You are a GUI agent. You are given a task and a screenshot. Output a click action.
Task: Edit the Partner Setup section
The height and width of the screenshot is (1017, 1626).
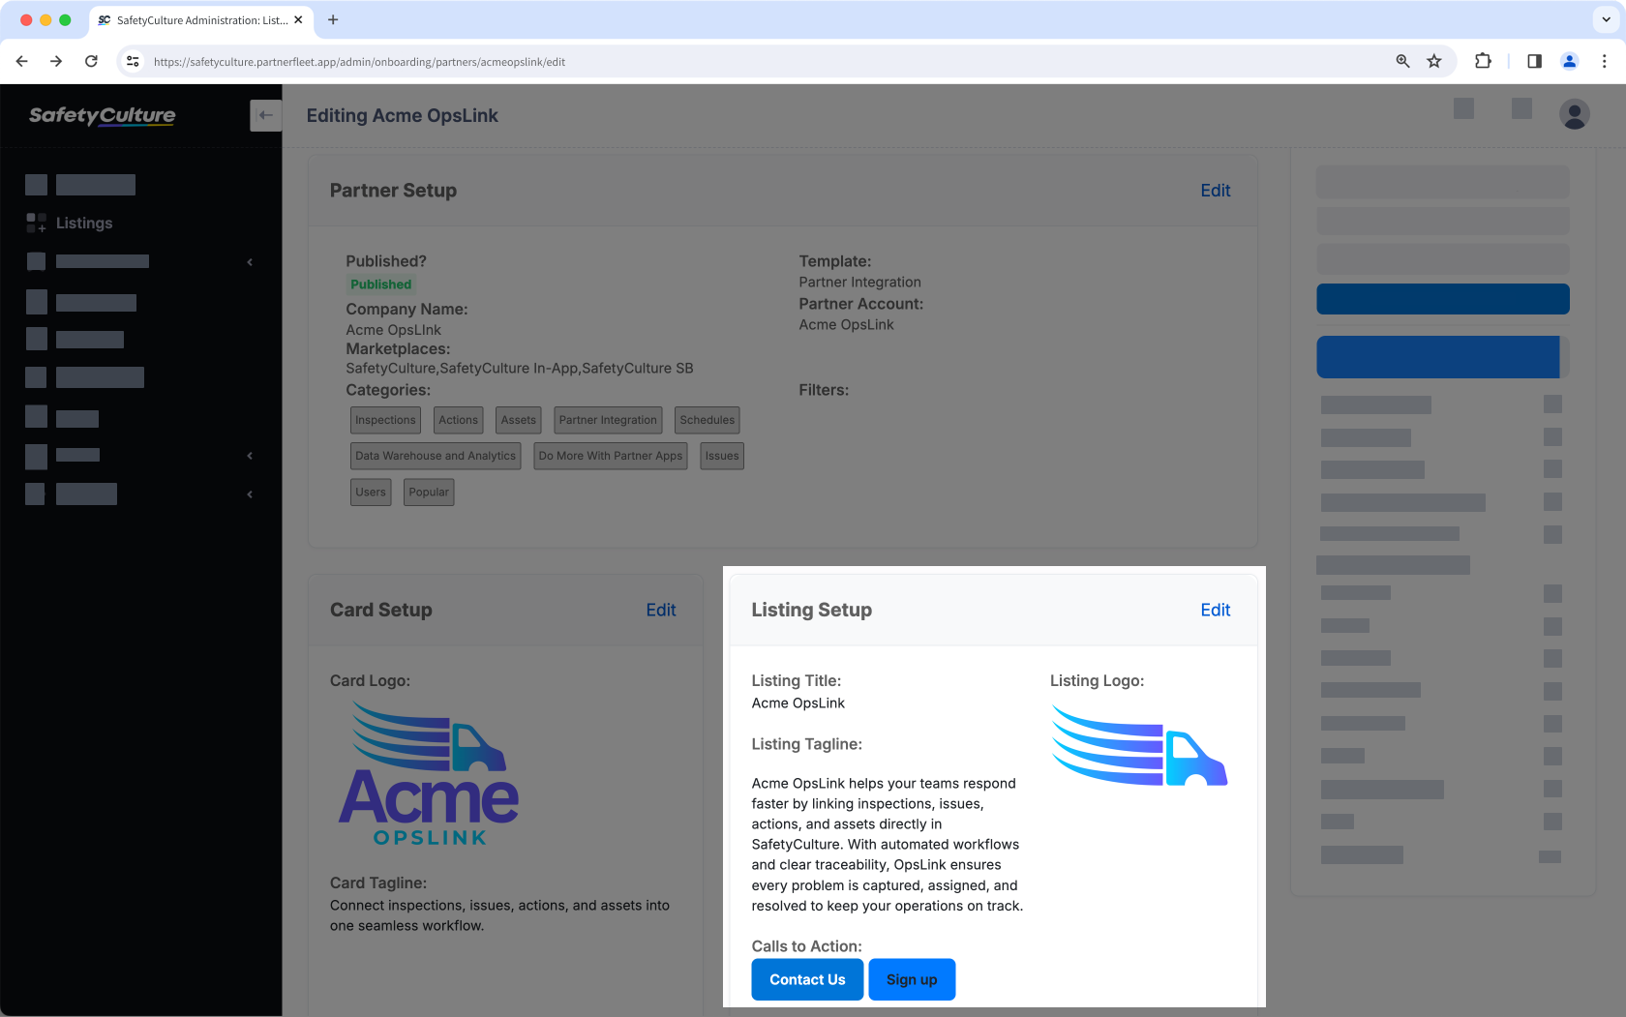click(x=1216, y=191)
